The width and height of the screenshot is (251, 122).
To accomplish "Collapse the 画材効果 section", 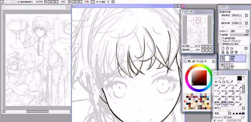I will [221, 12].
